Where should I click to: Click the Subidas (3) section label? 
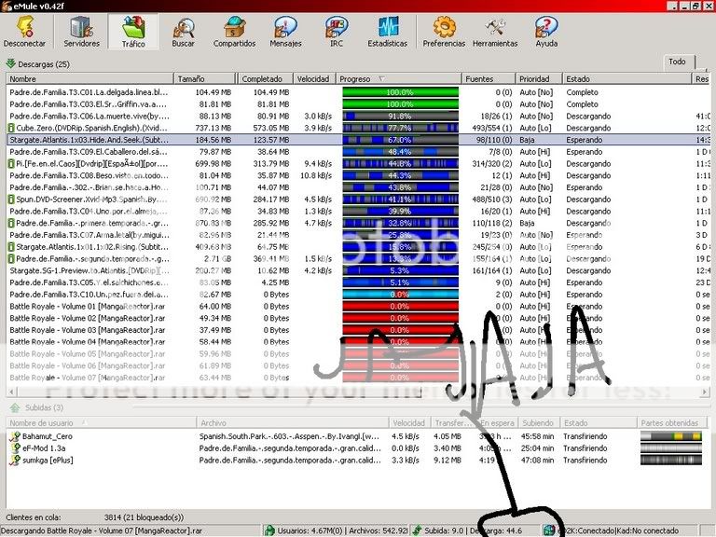pyautogui.click(x=45, y=407)
